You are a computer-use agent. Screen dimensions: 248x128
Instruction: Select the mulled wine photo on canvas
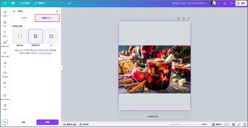pyautogui.click(x=155, y=70)
